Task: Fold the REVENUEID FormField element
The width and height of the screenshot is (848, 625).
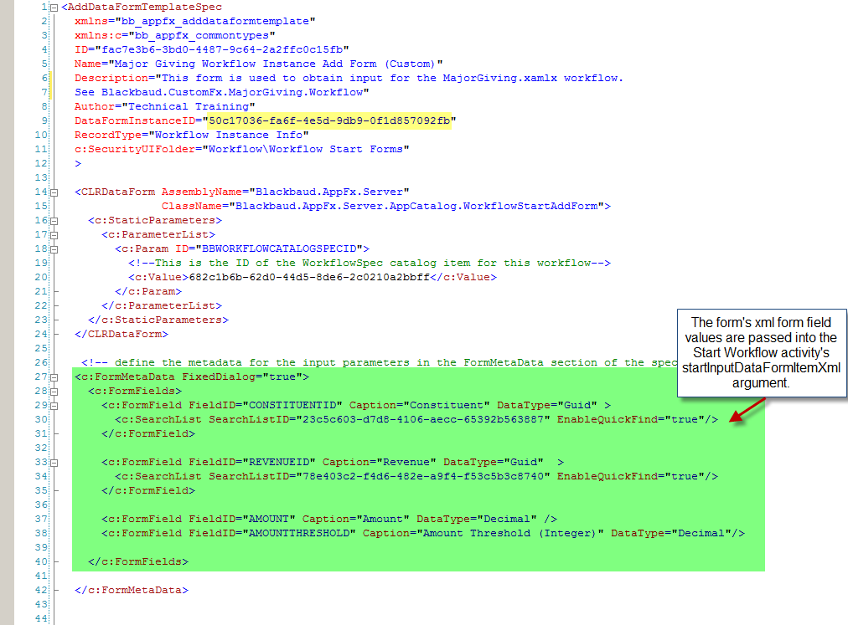Action: tap(54, 462)
